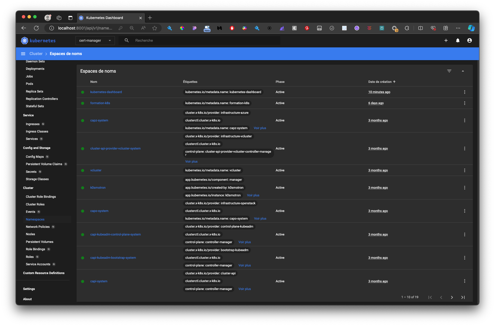The width and height of the screenshot is (495, 326).
Task: Collapse the Espaces de noms card
Action: (x=463, y=71)
